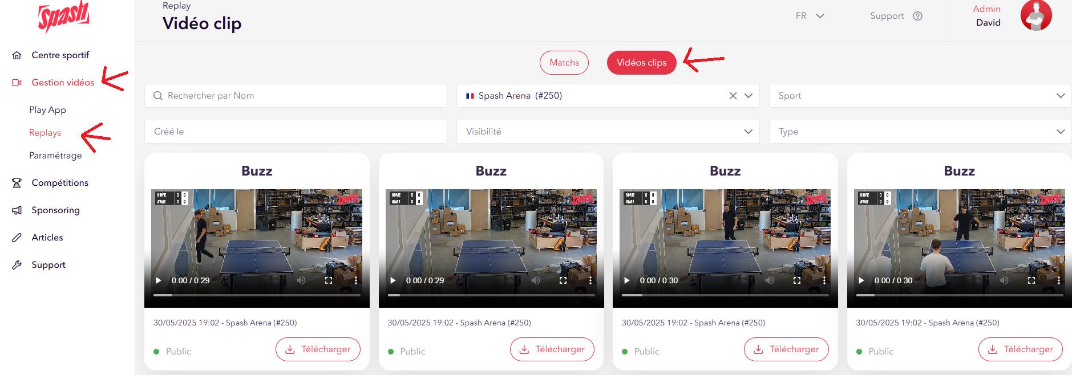Toggle mute on the first Buzz video
The image size is (1072, 375).
click(x=301, y=280)
